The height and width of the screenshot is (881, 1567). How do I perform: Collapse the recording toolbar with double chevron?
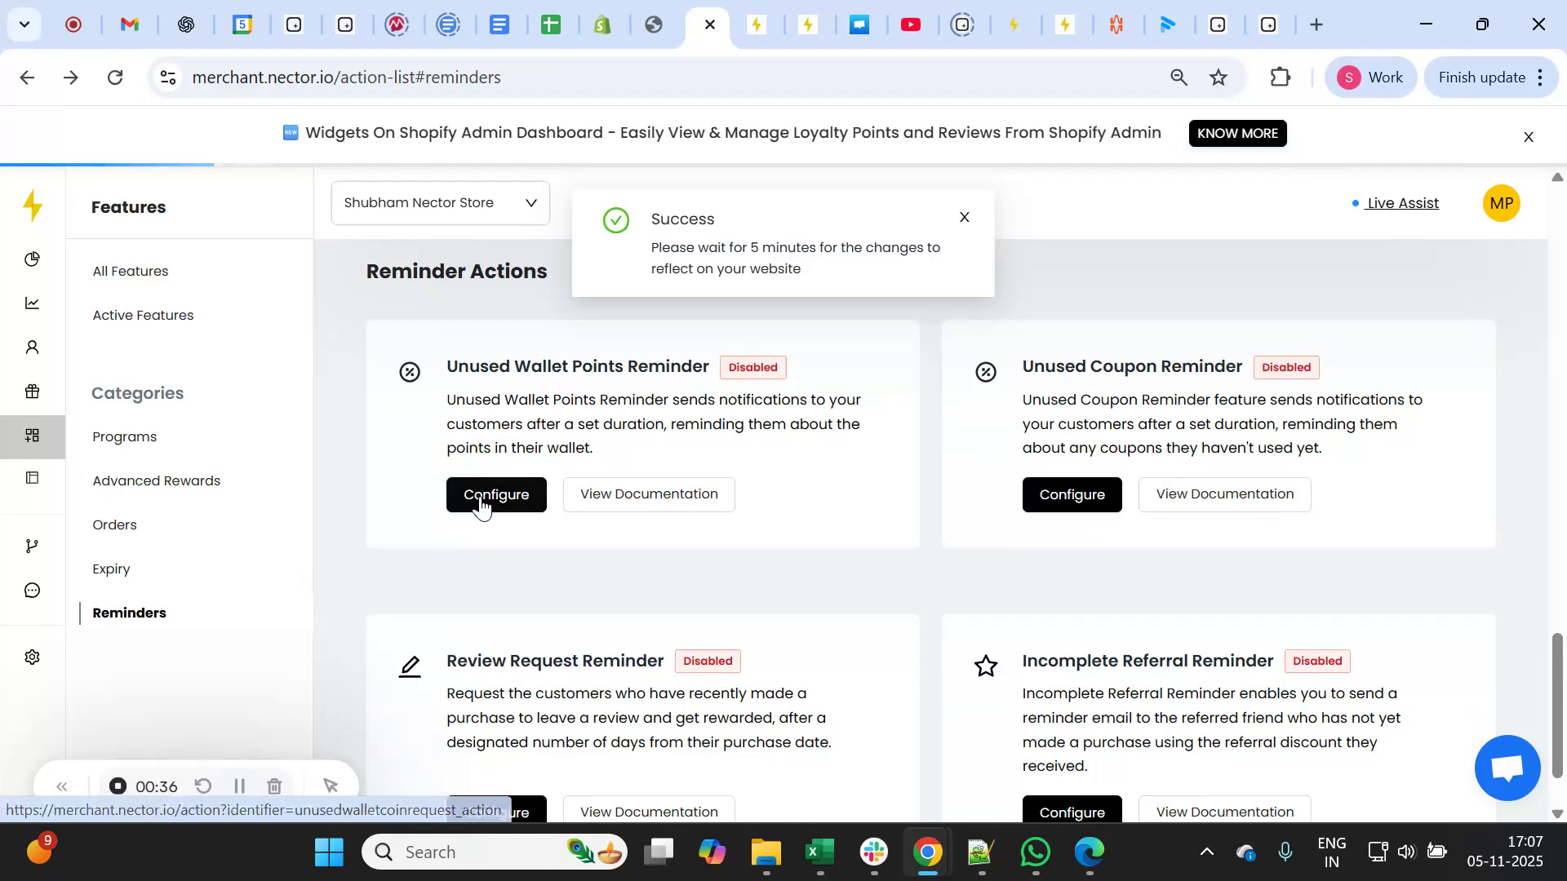(x=63, y=786)
